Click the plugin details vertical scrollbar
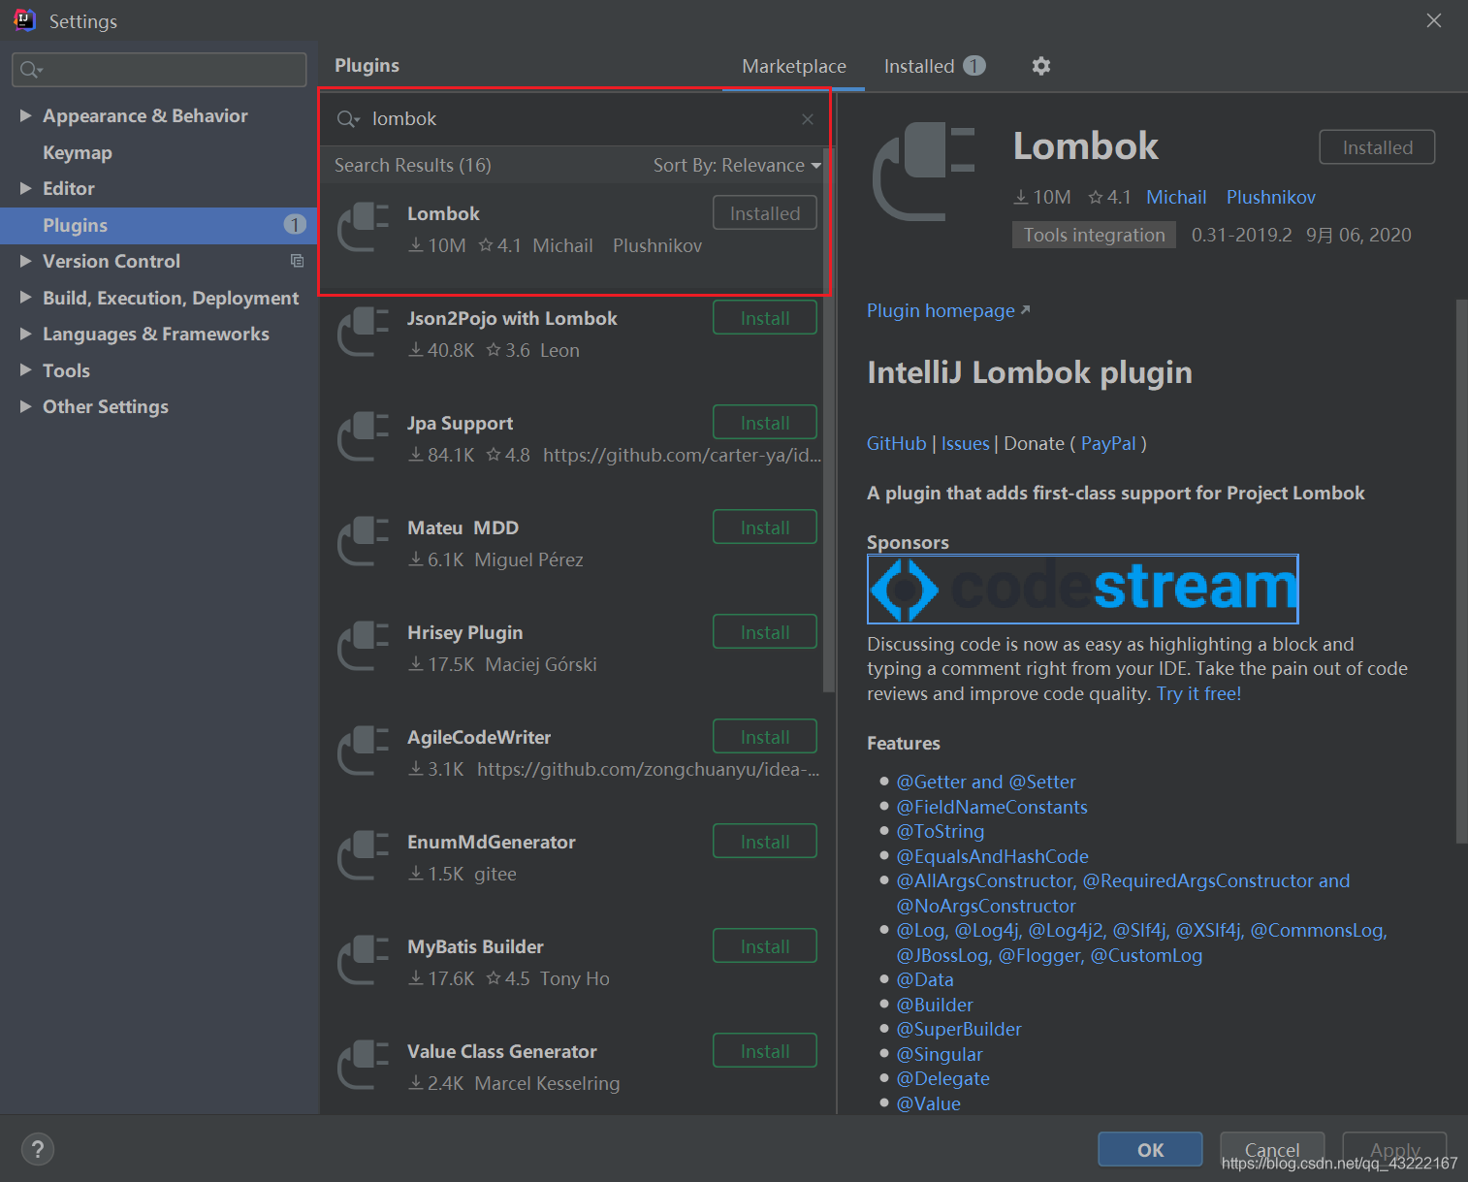The height and width of the screenshot is (1182, 1468). pyautogui.click(x=1461, y=571)
